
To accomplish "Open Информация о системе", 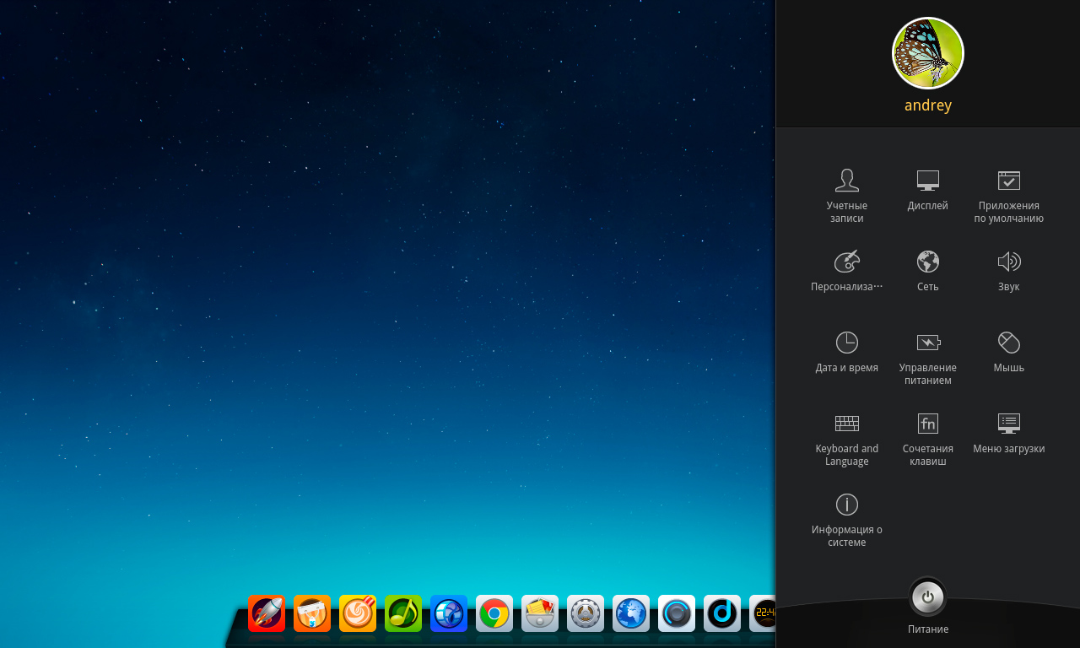I will pyautogui.click(x=846, y=518).
